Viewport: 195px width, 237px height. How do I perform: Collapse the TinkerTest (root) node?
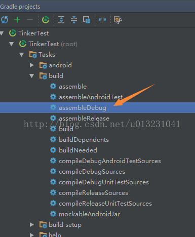point(11,44)
